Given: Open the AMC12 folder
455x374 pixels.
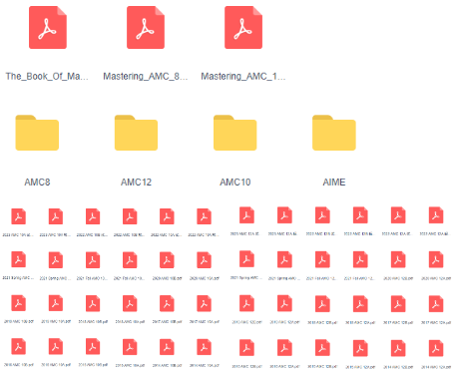Looking at the screenshot, I should pos(136,133).
